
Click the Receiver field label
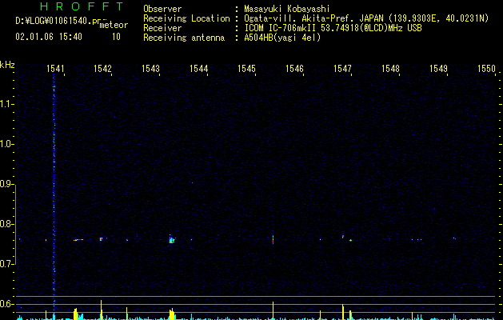162,28
